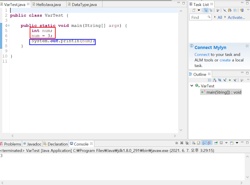Toggle Show Only My Tasks icon

point(230,10)
